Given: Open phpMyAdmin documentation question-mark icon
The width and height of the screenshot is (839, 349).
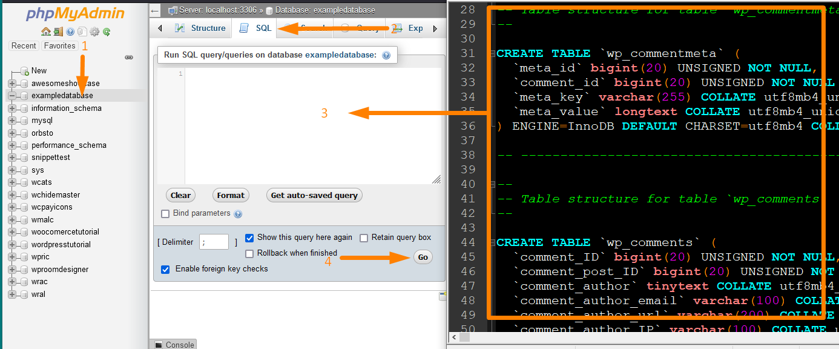Looking at the screenshot, I should point(70,32).
